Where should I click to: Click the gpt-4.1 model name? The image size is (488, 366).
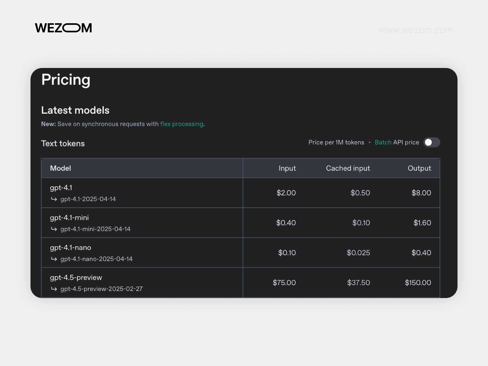[61, 188]
